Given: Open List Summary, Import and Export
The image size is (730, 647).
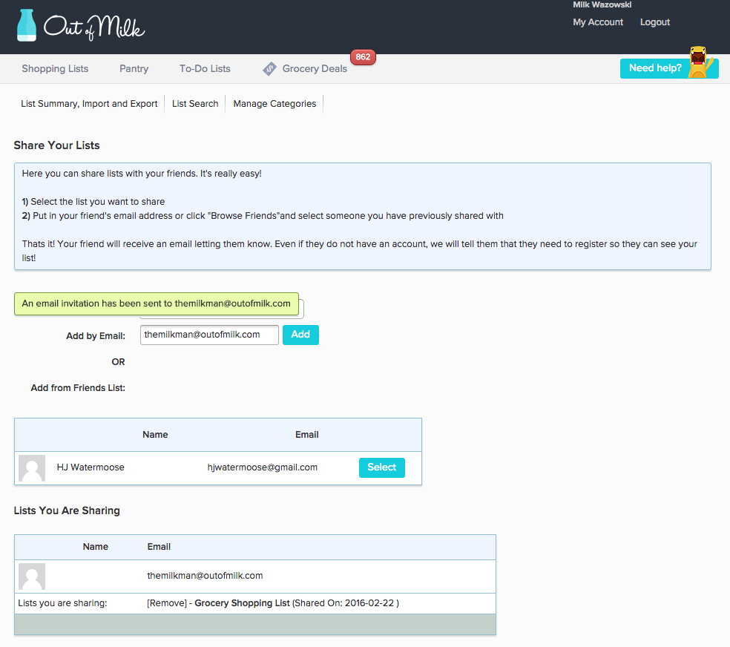Looking at the screenshot, I should 89,104.
